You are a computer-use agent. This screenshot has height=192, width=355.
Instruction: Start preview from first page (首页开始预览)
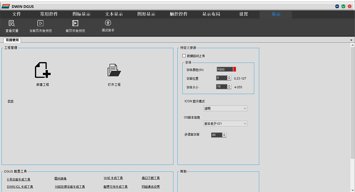coord(75,23)
